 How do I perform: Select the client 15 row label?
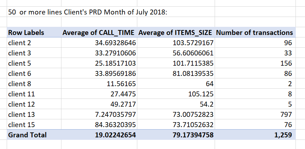[22, 125]
